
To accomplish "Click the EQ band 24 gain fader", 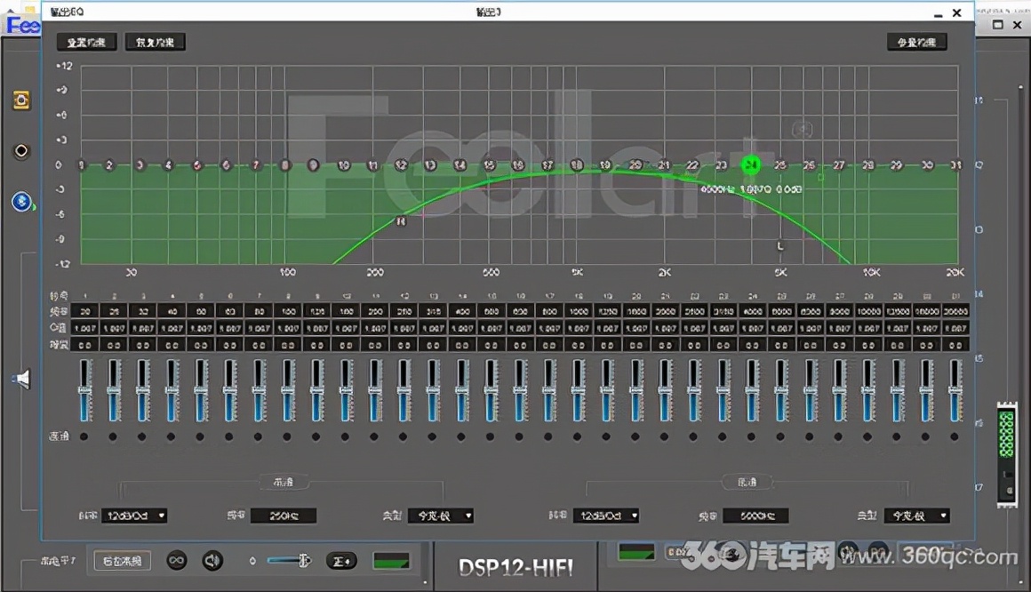I will [x=751, y=391].
